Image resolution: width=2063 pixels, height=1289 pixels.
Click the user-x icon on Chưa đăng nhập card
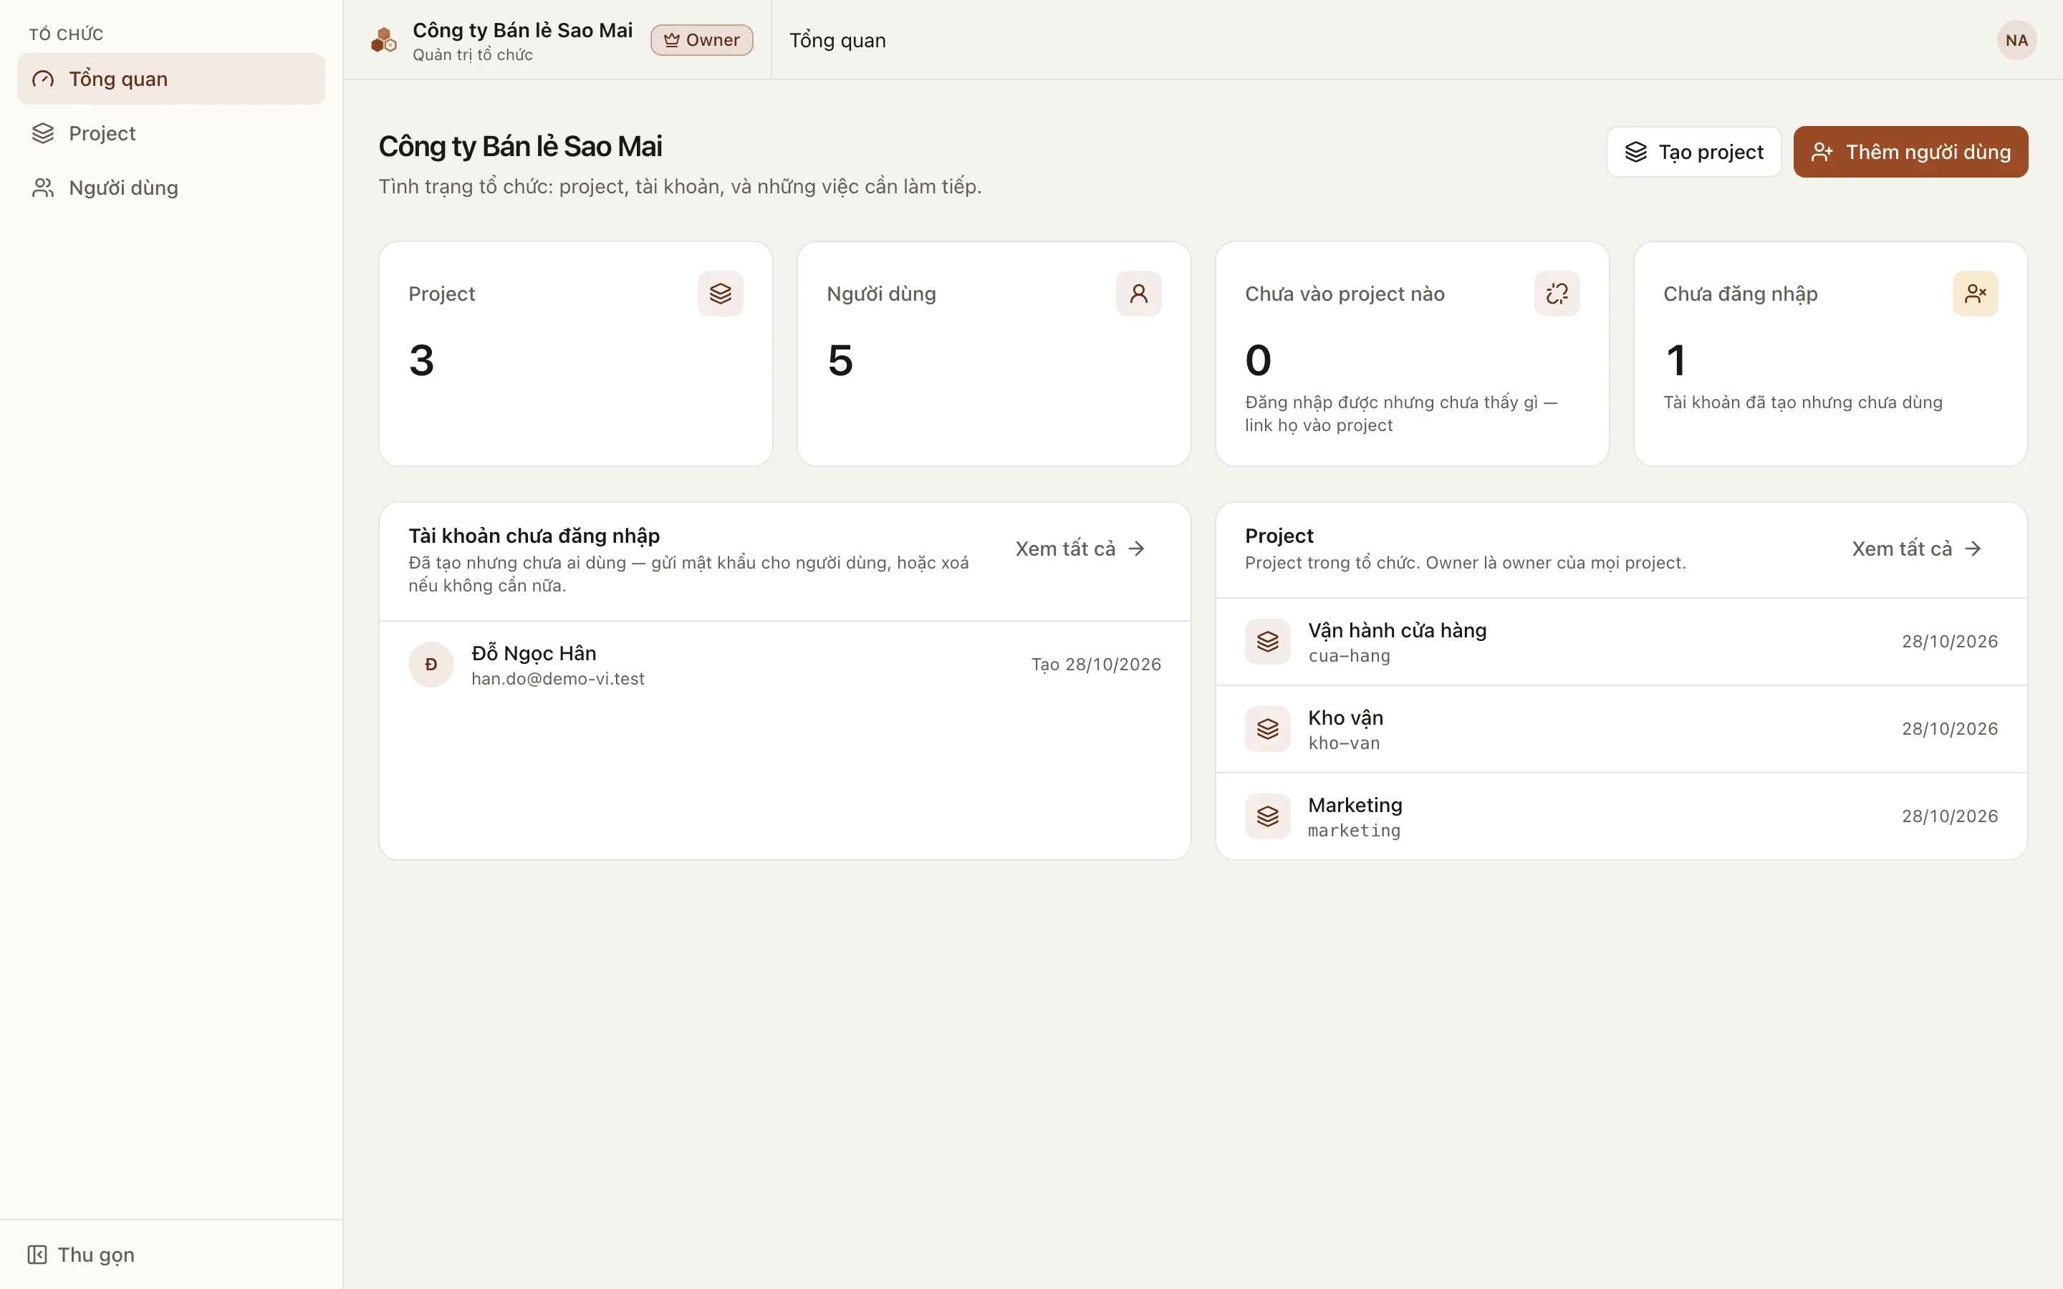click(1975, 294)
